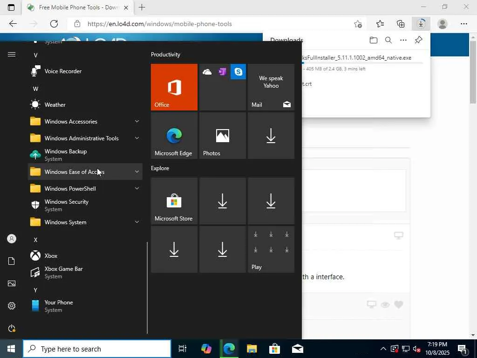Open Documents from Start sidebar
This screenshot has height=358, width=477.
(x=12, y=261)
